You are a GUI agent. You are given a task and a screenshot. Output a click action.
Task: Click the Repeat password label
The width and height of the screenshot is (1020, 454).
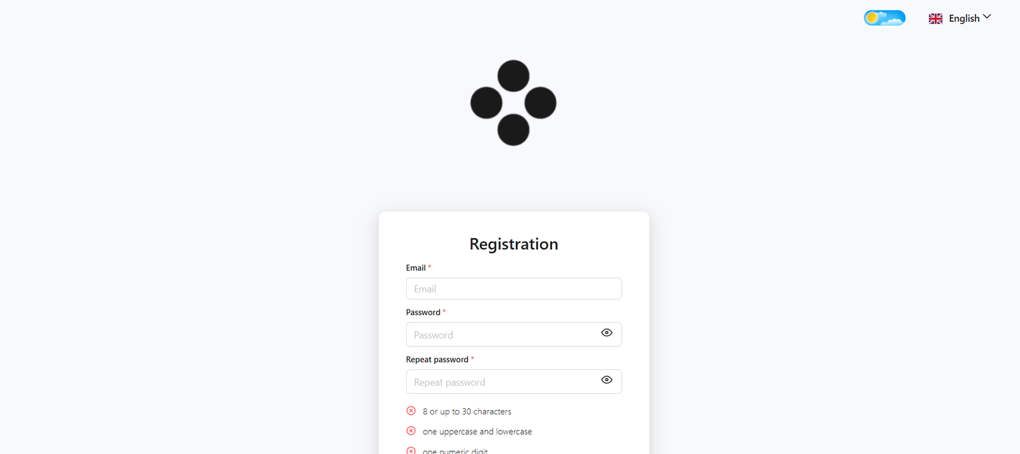click(437, 360)
